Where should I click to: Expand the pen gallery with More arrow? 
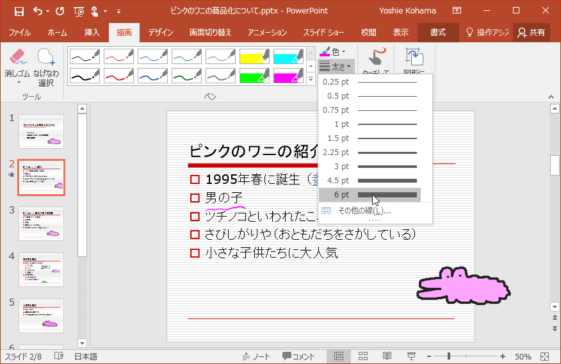(311, 79)
